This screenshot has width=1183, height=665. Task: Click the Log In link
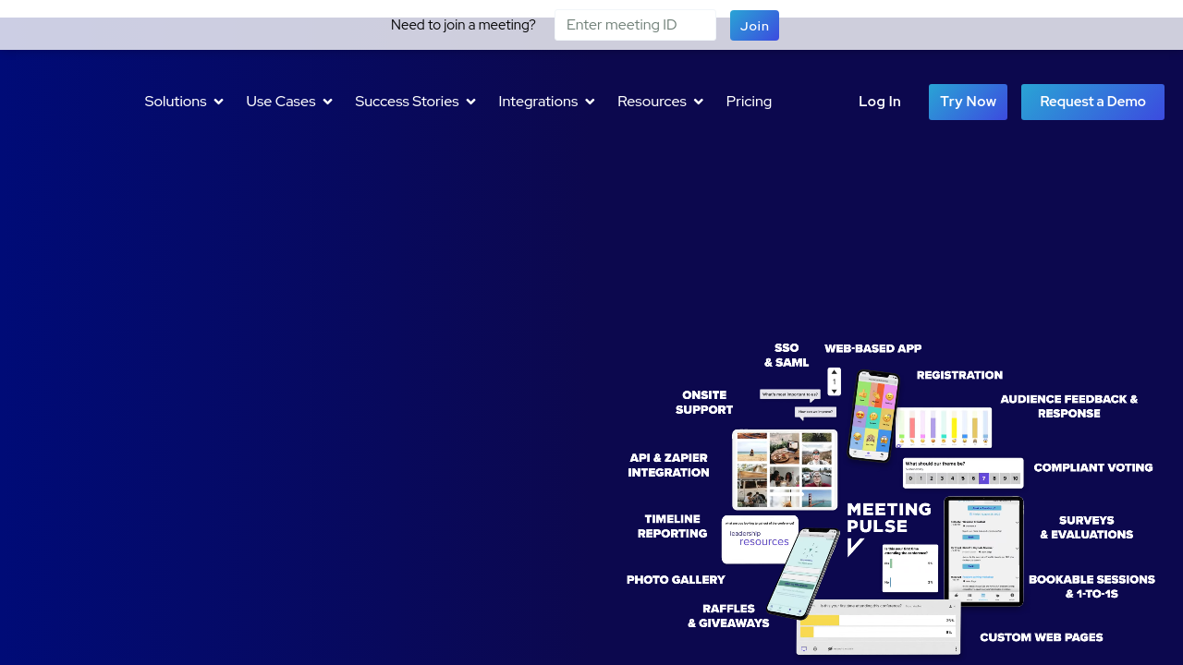pyautogui.click(x=879, y=102)
